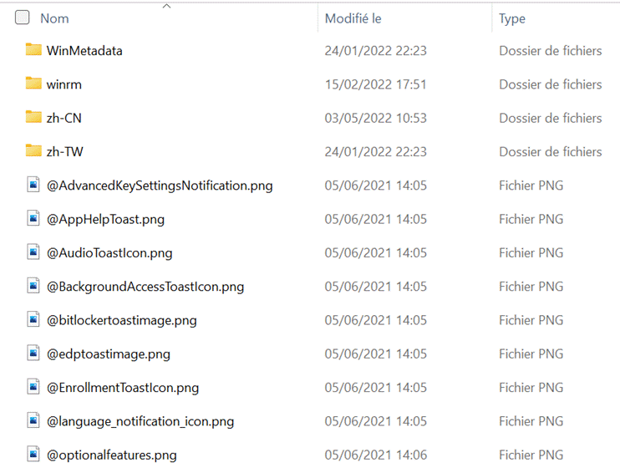Screen dimensions: 620x473
Task: Open the WinMetadata folder icon
Action: pyautogui.click(x=33, y=50)
